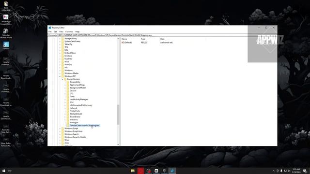This screenshot has height=174, width=310.
Task: Click the Windows NT folder icon
Action: pos(62,76)
